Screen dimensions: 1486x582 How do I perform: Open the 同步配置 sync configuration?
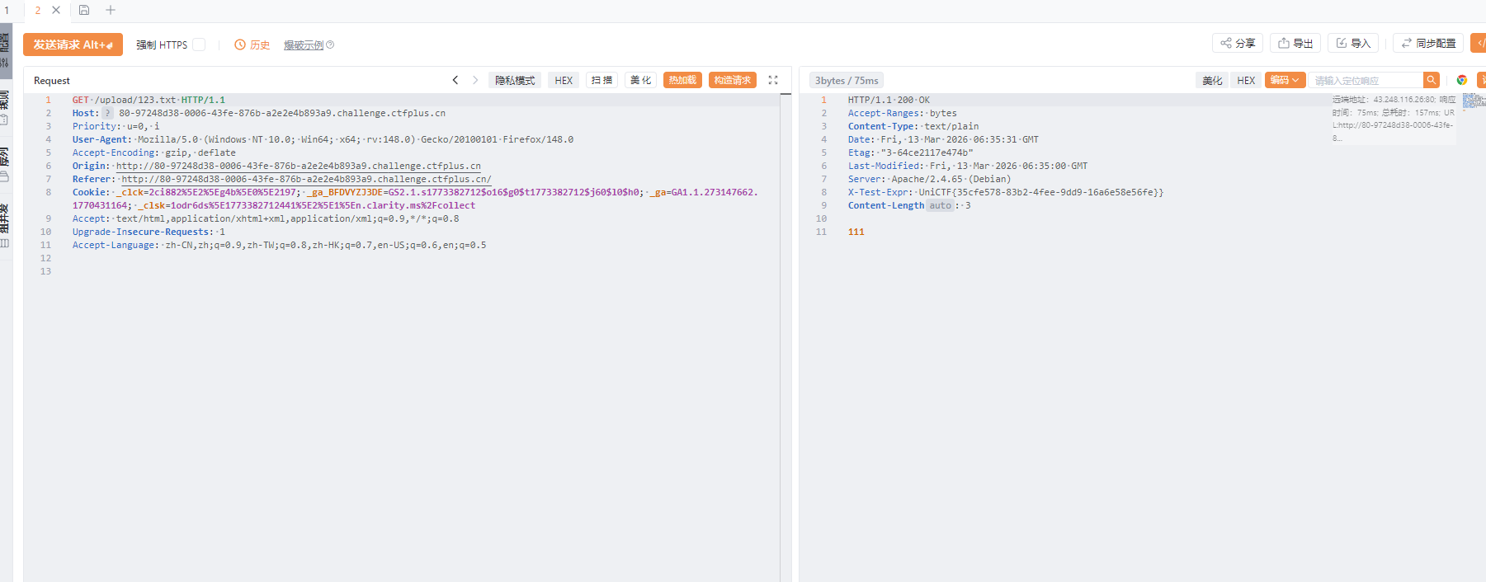click(1428, 43)
